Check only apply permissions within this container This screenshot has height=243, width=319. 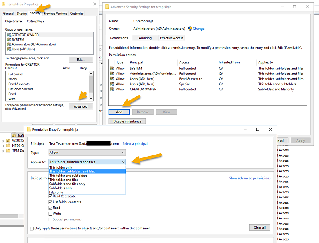pos(31,227)
